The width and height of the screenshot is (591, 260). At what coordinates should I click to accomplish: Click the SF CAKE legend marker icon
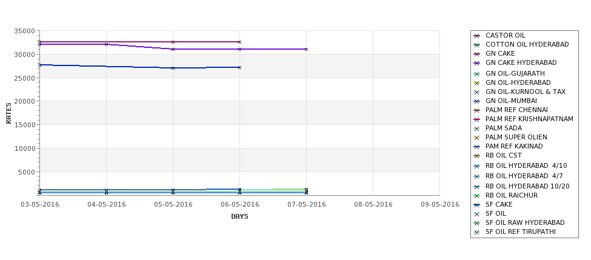point(477,205)
